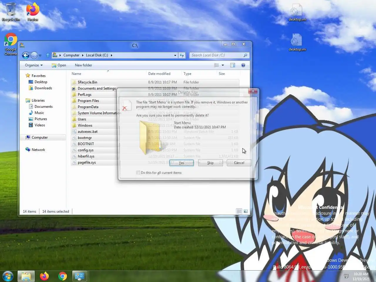Image resolution: width=376 pixels, height=282 pixels.
Task: Select the upper desktop.ini file icon
Action: pyautogui.click(x=297, y=12)
